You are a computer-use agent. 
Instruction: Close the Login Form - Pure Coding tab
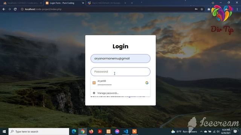[83, 3]
